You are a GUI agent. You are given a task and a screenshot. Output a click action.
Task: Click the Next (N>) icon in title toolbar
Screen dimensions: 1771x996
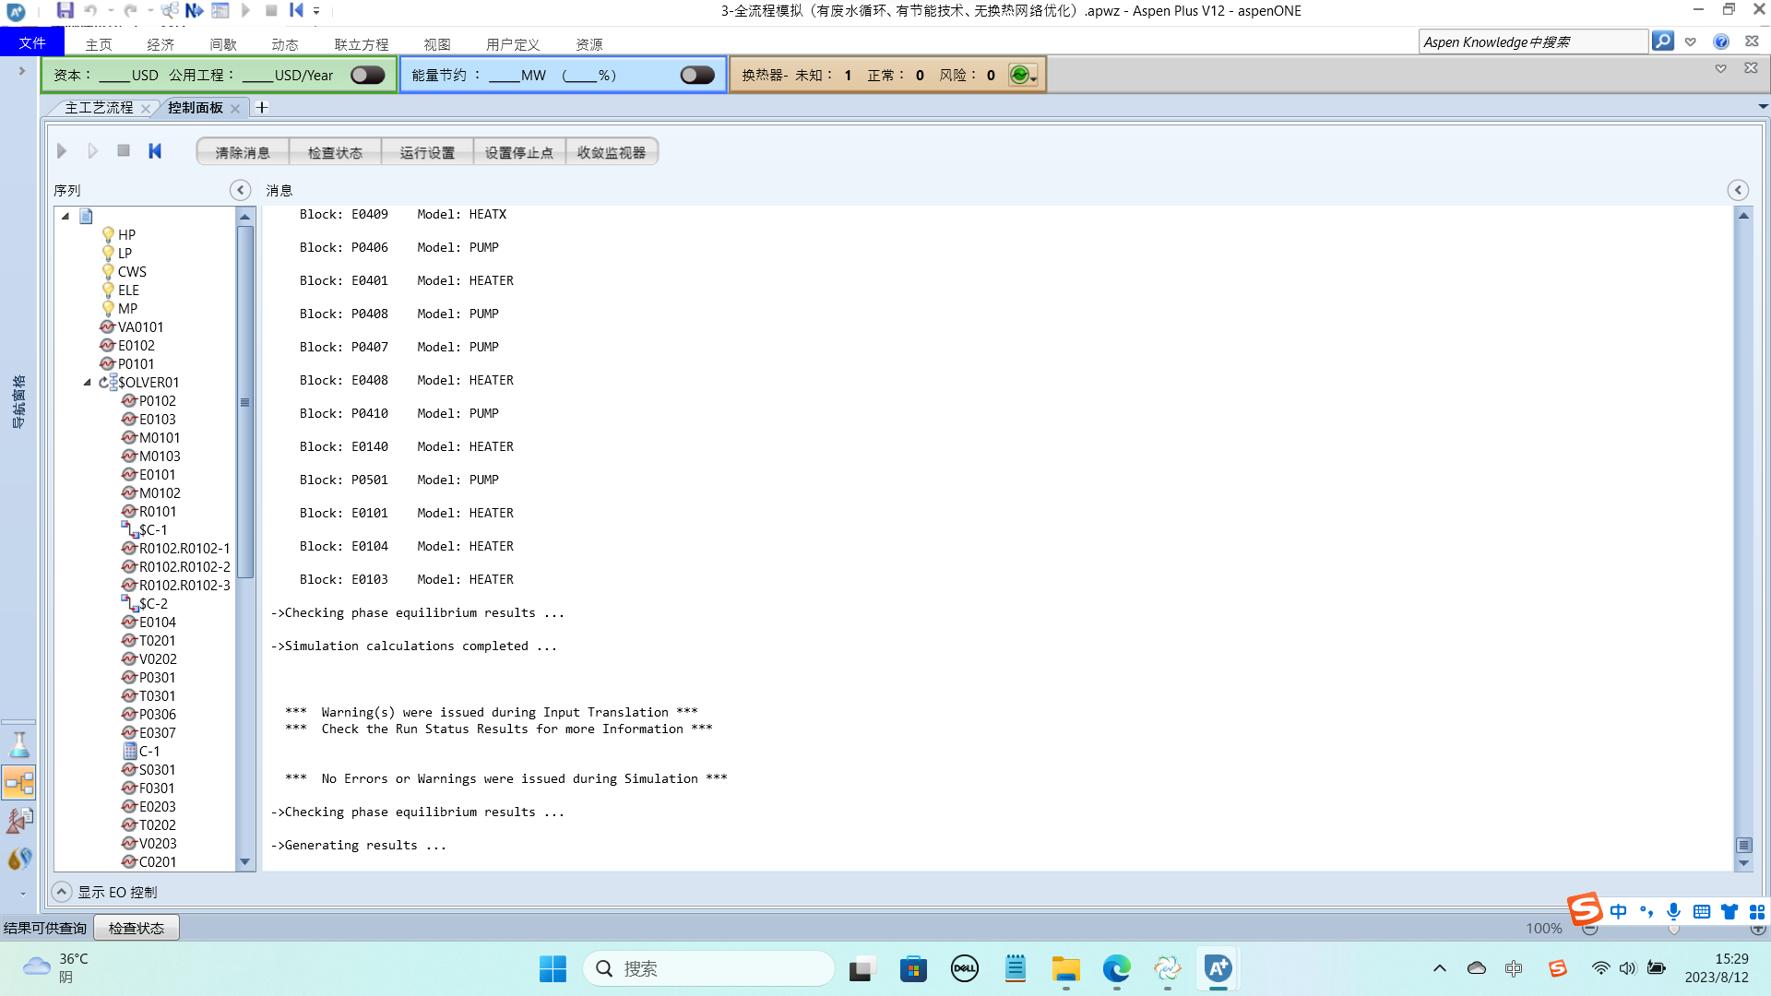point(194,10)
